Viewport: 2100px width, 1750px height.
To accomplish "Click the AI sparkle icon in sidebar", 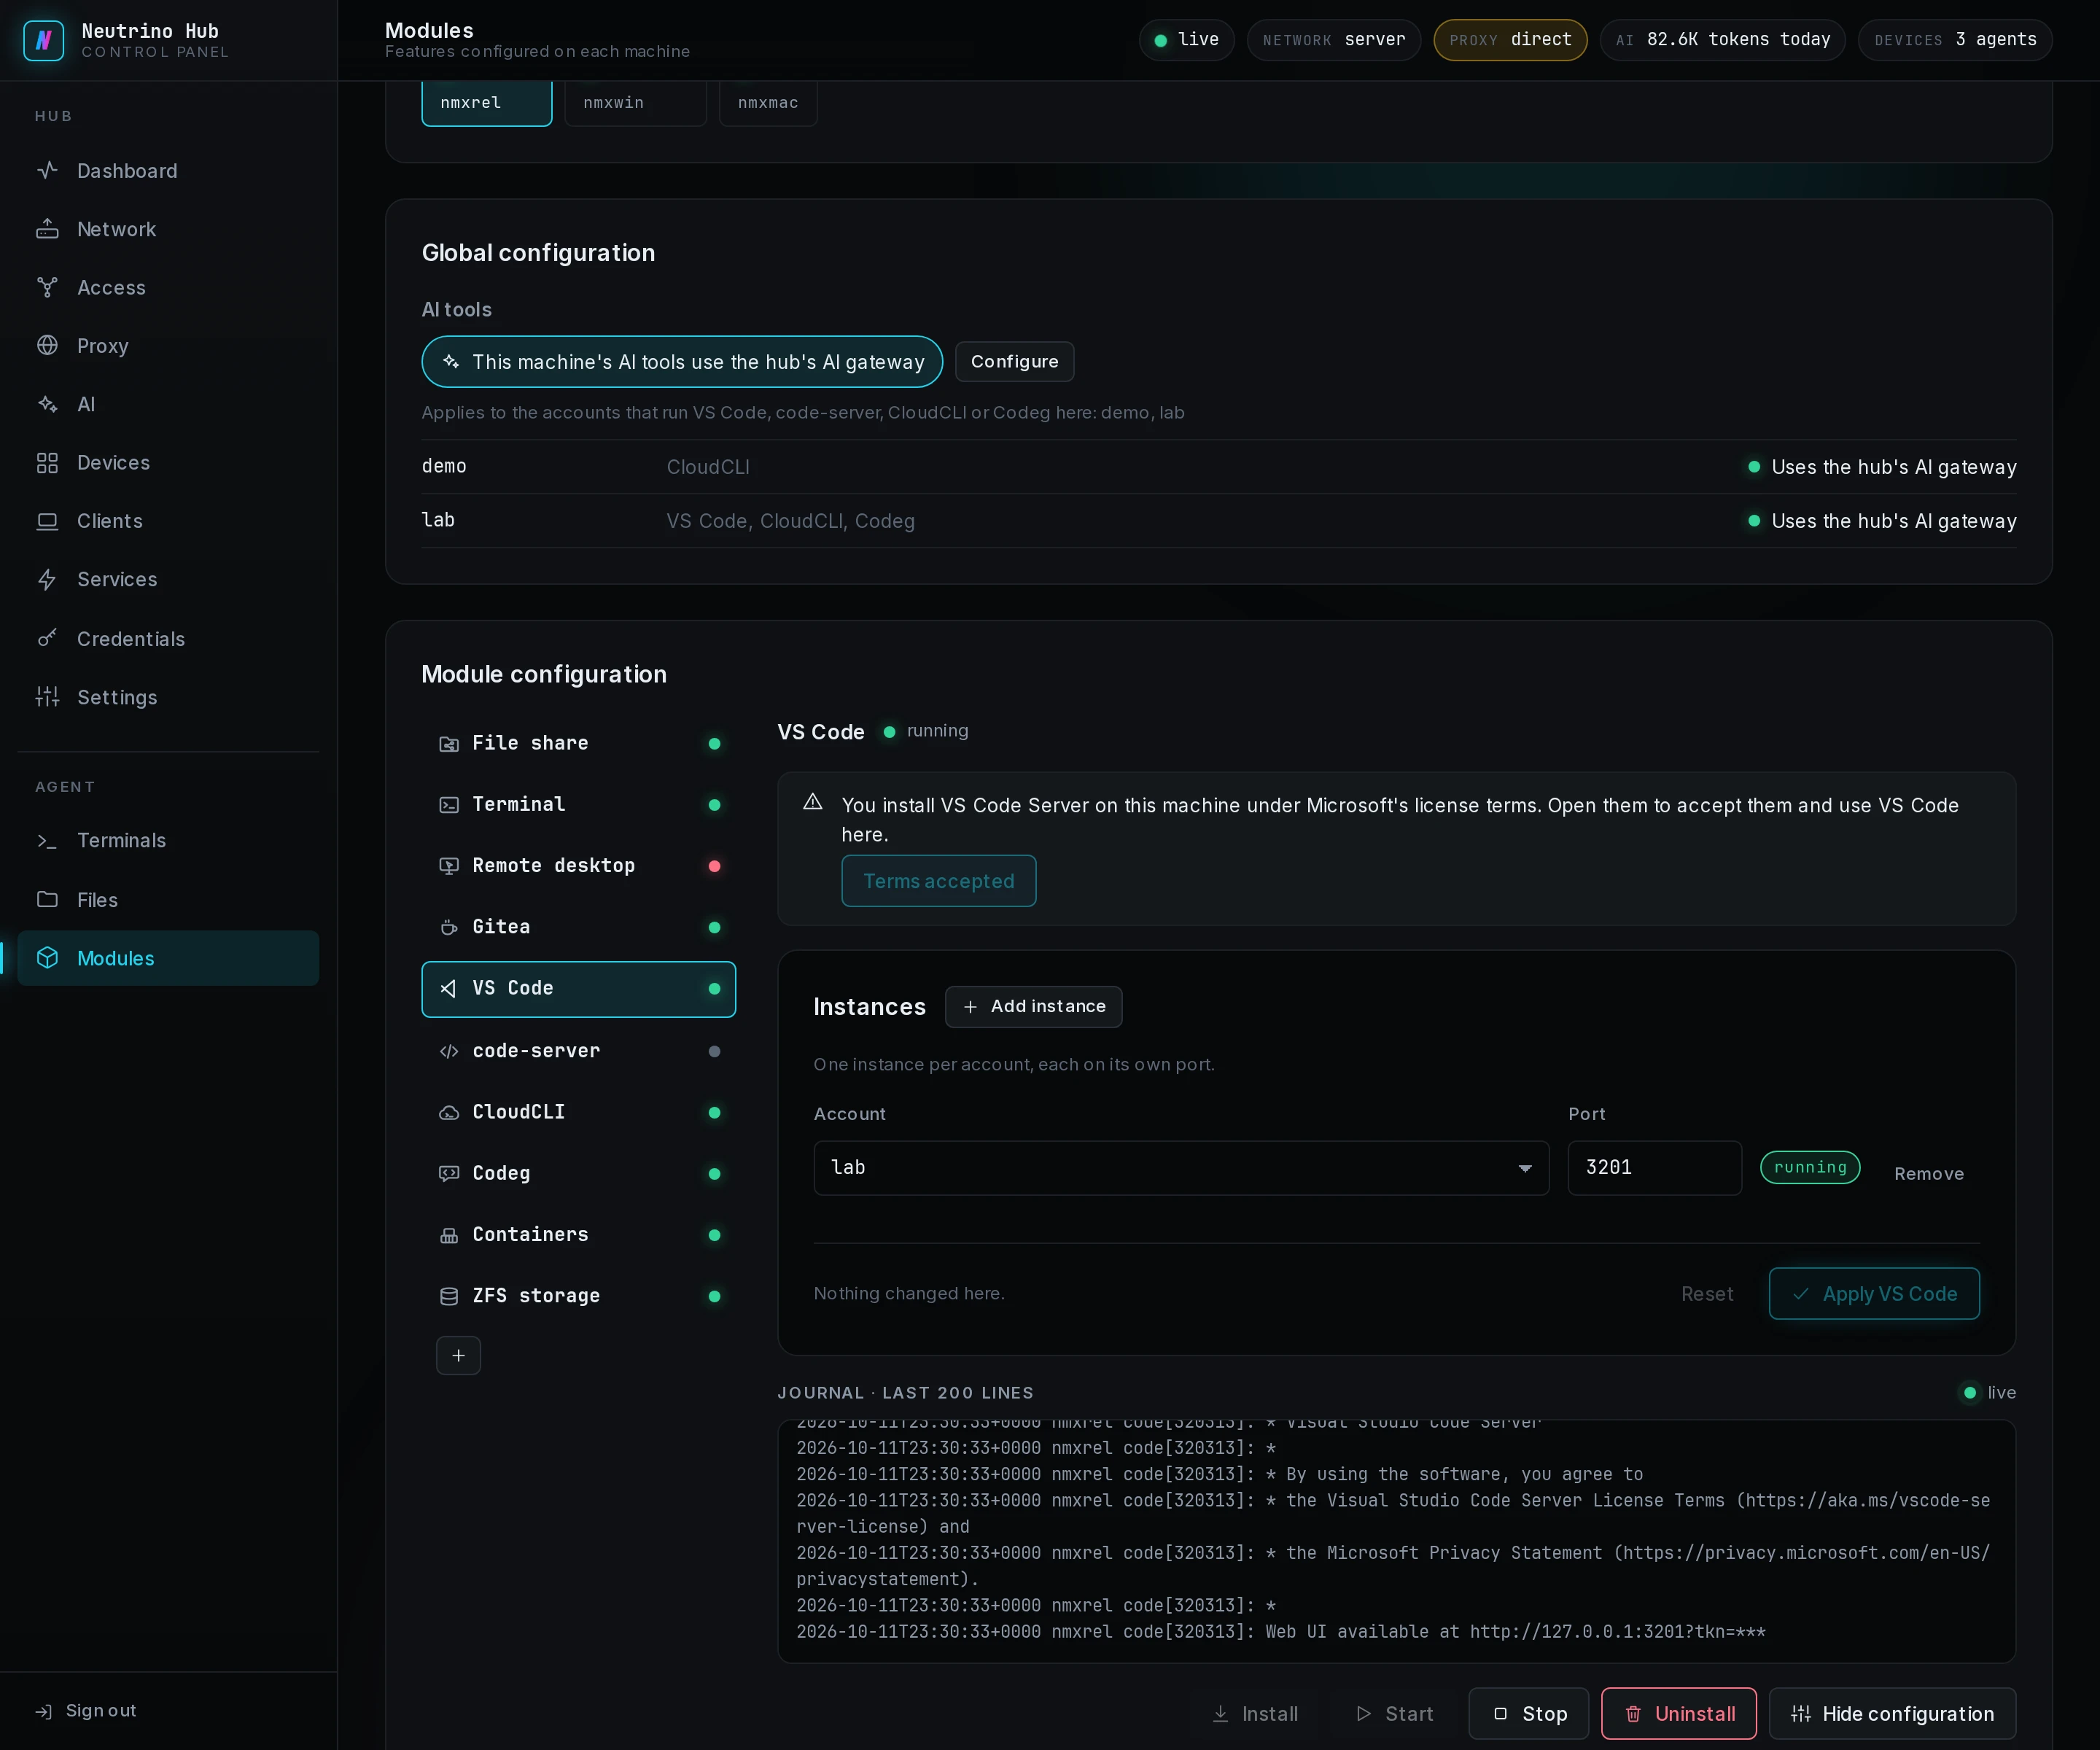I will [x=47, y=404].
